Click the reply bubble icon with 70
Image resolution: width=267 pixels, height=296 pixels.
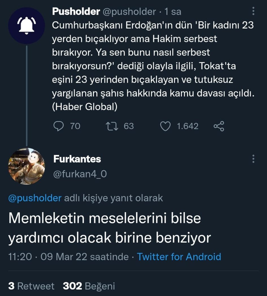[59, 126]
